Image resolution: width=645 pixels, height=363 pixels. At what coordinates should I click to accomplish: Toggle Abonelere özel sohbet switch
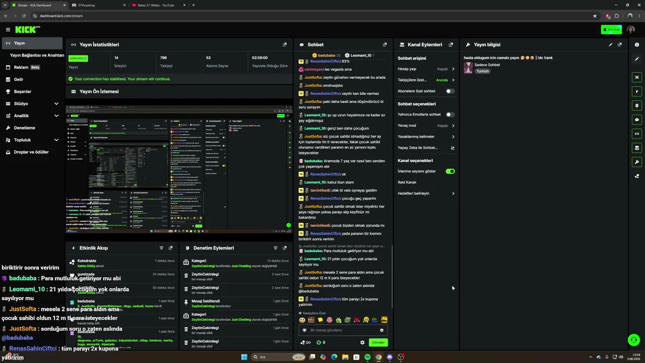click(x=450, y=91)
